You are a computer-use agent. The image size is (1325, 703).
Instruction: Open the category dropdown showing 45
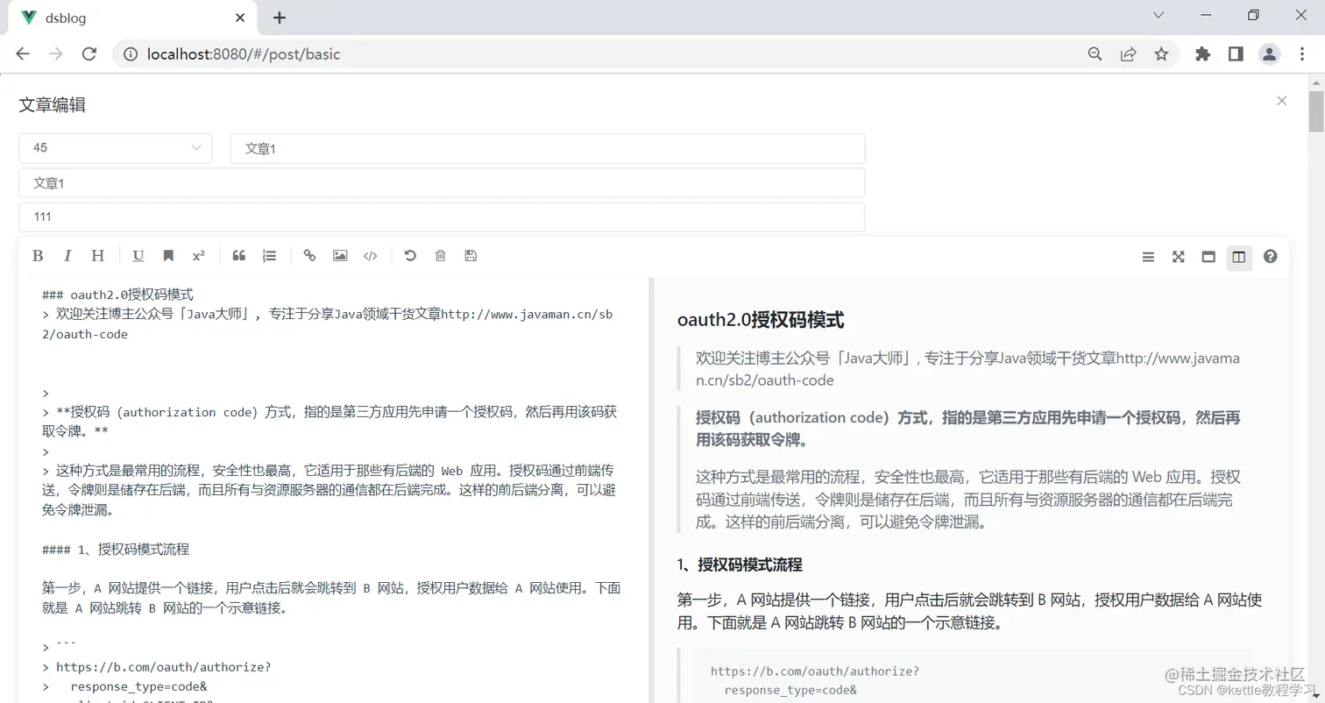(x=115, y=147)
